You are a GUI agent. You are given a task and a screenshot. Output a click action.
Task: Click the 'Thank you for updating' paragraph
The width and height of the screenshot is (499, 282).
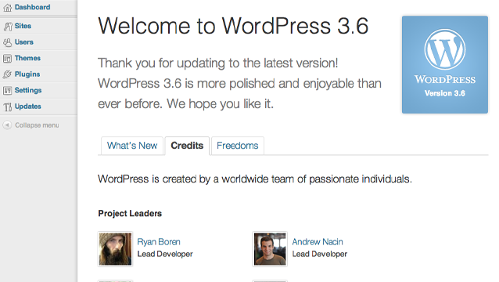pyautogui.click(x=239, y=84)
